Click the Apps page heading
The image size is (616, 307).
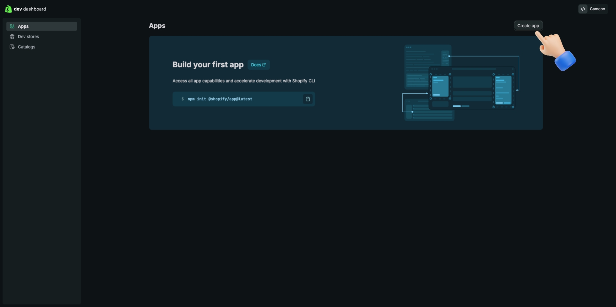pos(157,26)
